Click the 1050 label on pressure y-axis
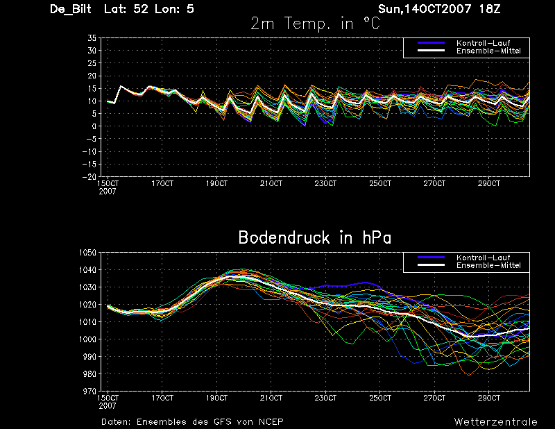 coord(87,253)
